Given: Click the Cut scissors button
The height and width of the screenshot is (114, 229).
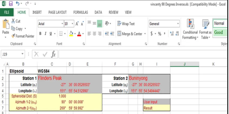Looking at the screenshot, I should coord(16,21).
